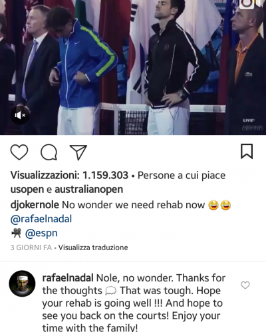Open the australianopen profile from likes line

pyautogui.click(x=88, y=190)
